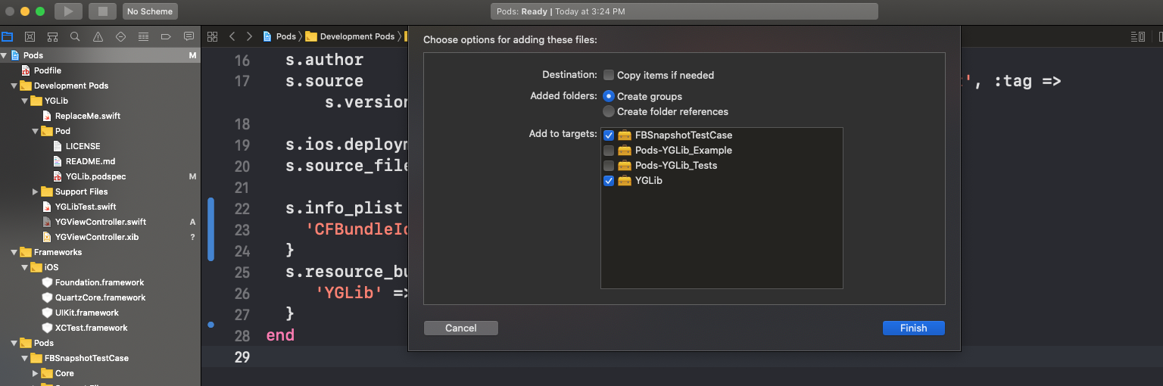Viewport: 1163px width, 386px height.
Task: Open the Report navigator speech-bubble icon
Action: coord(189,36)
